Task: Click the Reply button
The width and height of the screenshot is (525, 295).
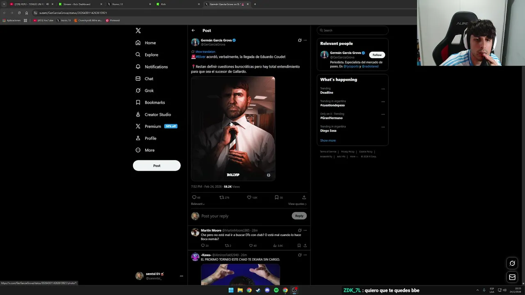Action: click(x=299, y=216)
